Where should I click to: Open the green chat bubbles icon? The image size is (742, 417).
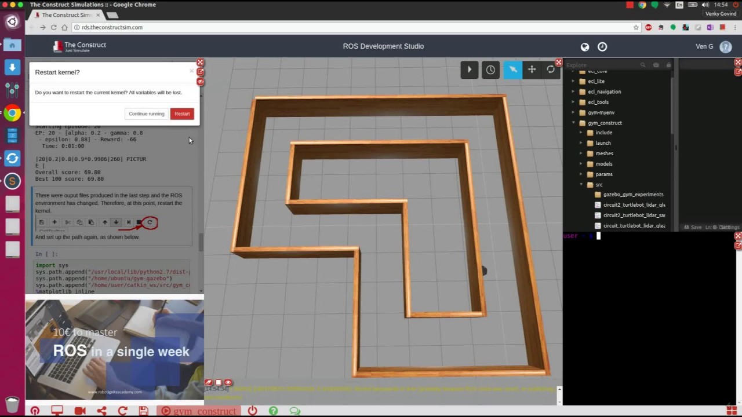[x=294, y=411]
